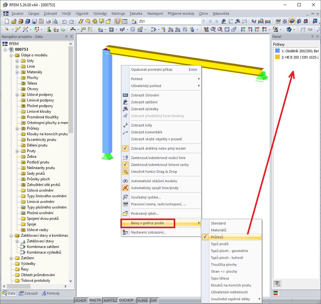The image size is (321, 304).
Task: Click blue swatch for Obdélník 200/200
Action: pyautogui.click(x=277, y=51)
